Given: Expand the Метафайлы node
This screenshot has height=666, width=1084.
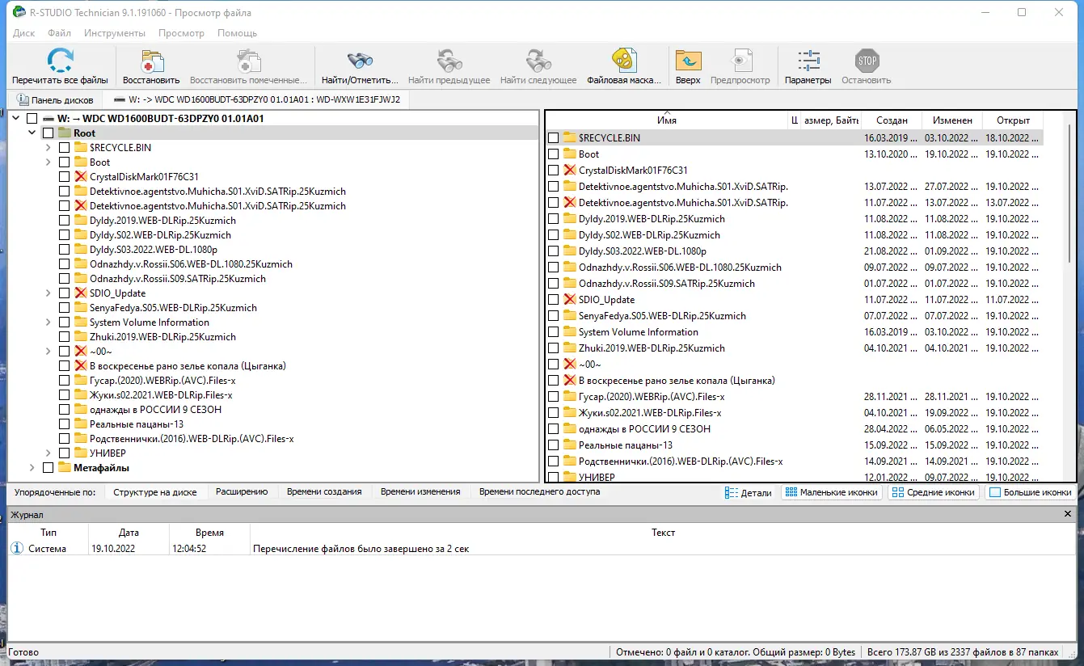Looking at the screenshot, I should click(32, 468).
